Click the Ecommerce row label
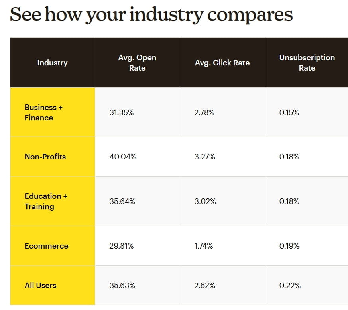348x310 pixels. coord(46,246)
